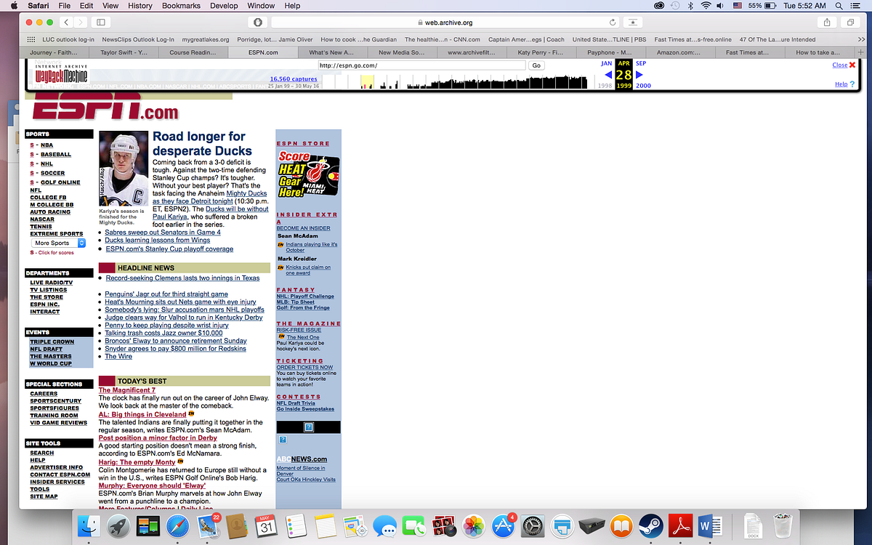Click Safari's forward arrow button
This screenshot has width=872, height=545.
[x=81, y=23]
